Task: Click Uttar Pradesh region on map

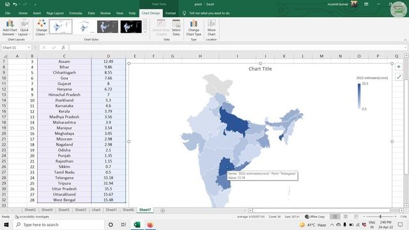Action: click(235, 122)
